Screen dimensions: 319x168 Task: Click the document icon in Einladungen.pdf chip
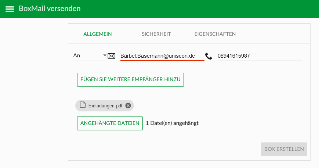83,105
